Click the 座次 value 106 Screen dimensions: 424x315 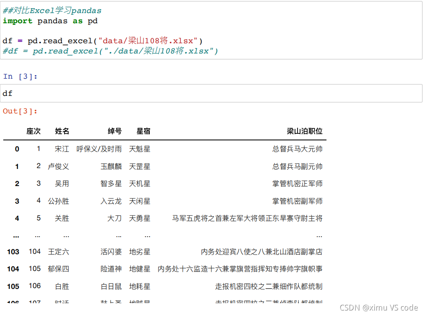pos(35,286)
